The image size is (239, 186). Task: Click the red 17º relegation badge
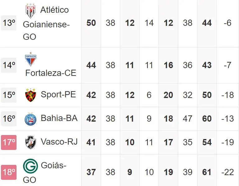tap(9, 142)
